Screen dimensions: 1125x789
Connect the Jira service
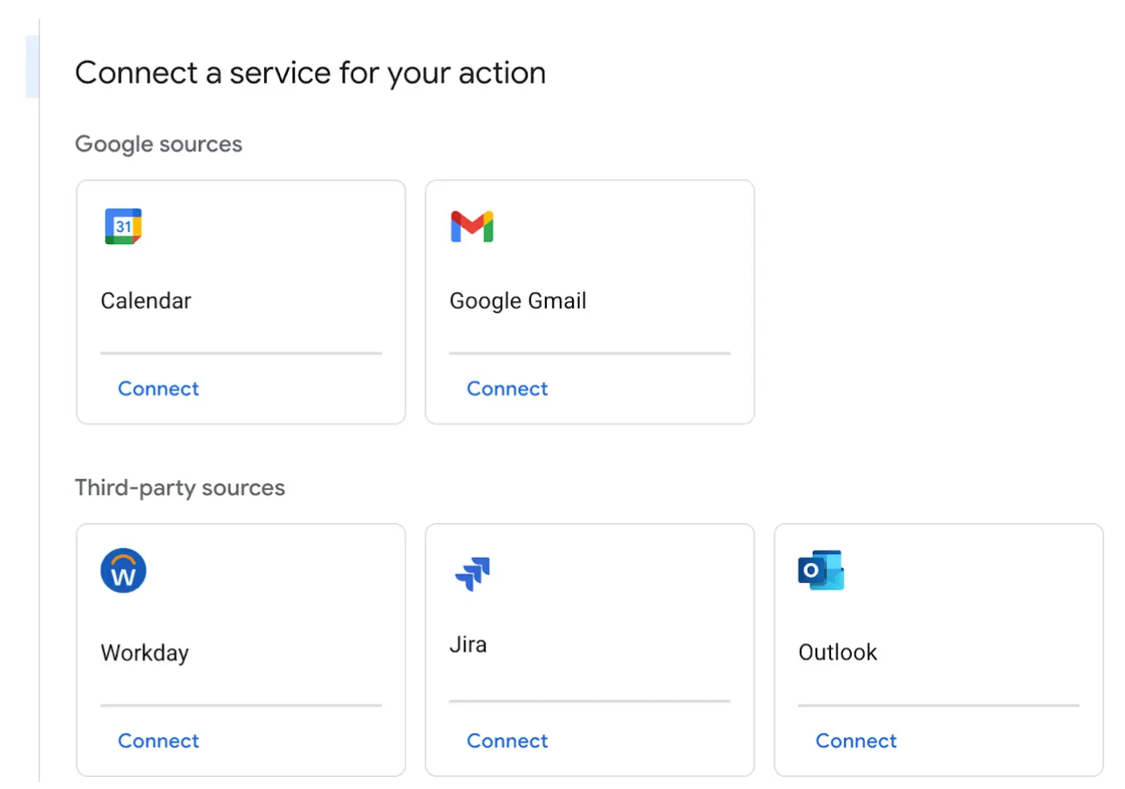[x=507, y=740]
